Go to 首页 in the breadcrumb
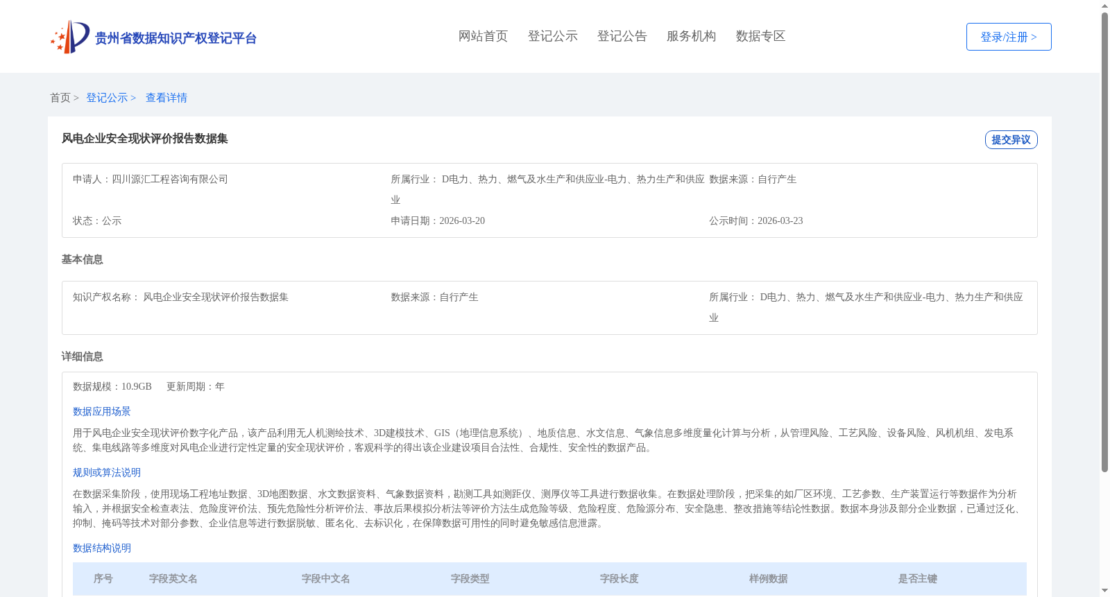Viewport: 1110px width, 597px height. pyautogui.click(x=60, y=98)
